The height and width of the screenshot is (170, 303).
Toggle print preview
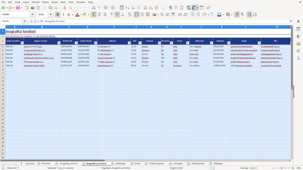click(x=38, y=8)
